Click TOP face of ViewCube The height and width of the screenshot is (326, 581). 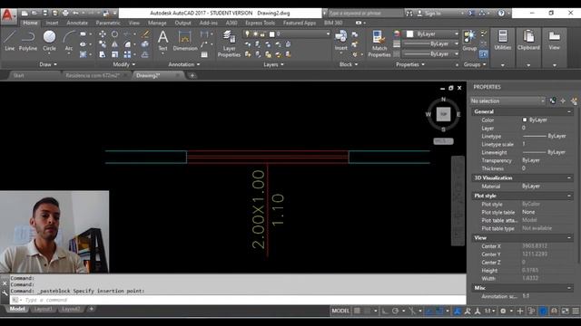tap(443, 114)
